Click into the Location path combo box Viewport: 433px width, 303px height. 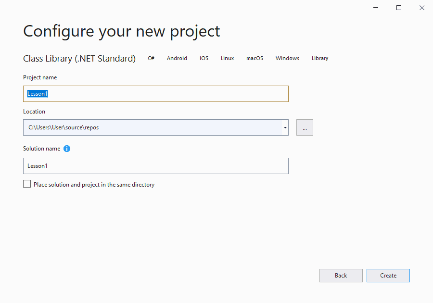tap(152, 127)
